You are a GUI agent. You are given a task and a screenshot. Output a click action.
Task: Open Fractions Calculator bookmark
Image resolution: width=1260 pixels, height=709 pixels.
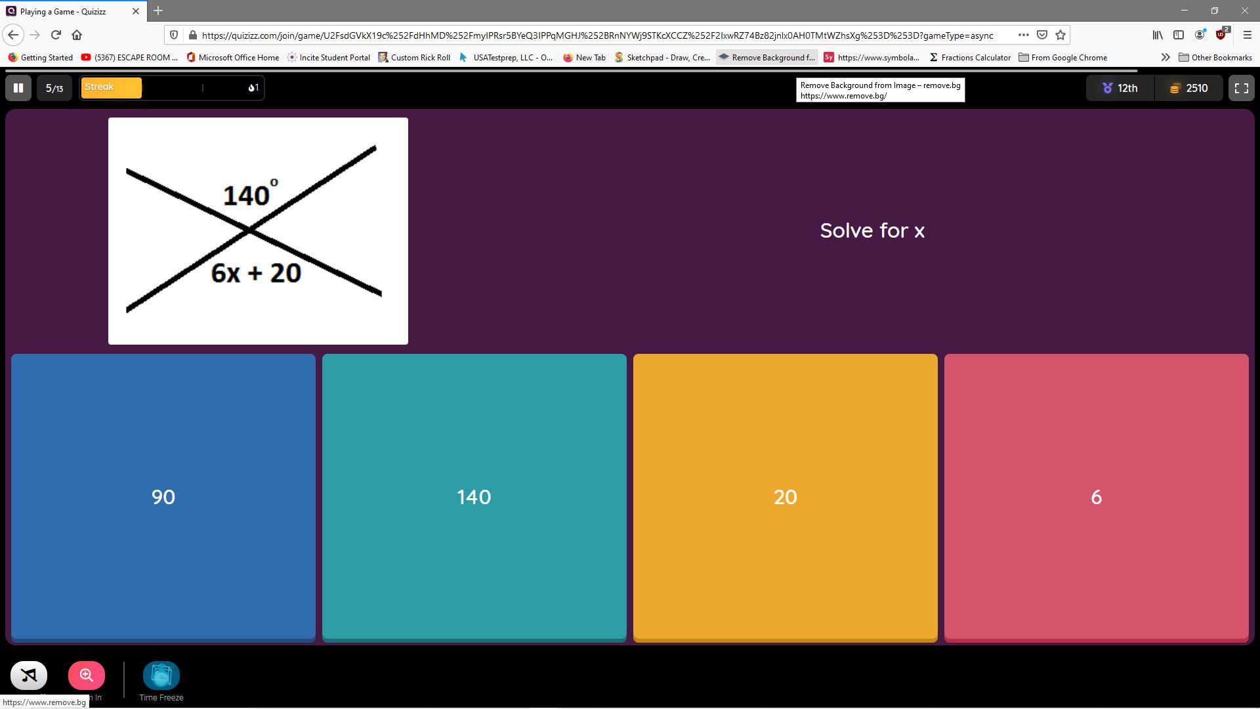click(970, 58)
